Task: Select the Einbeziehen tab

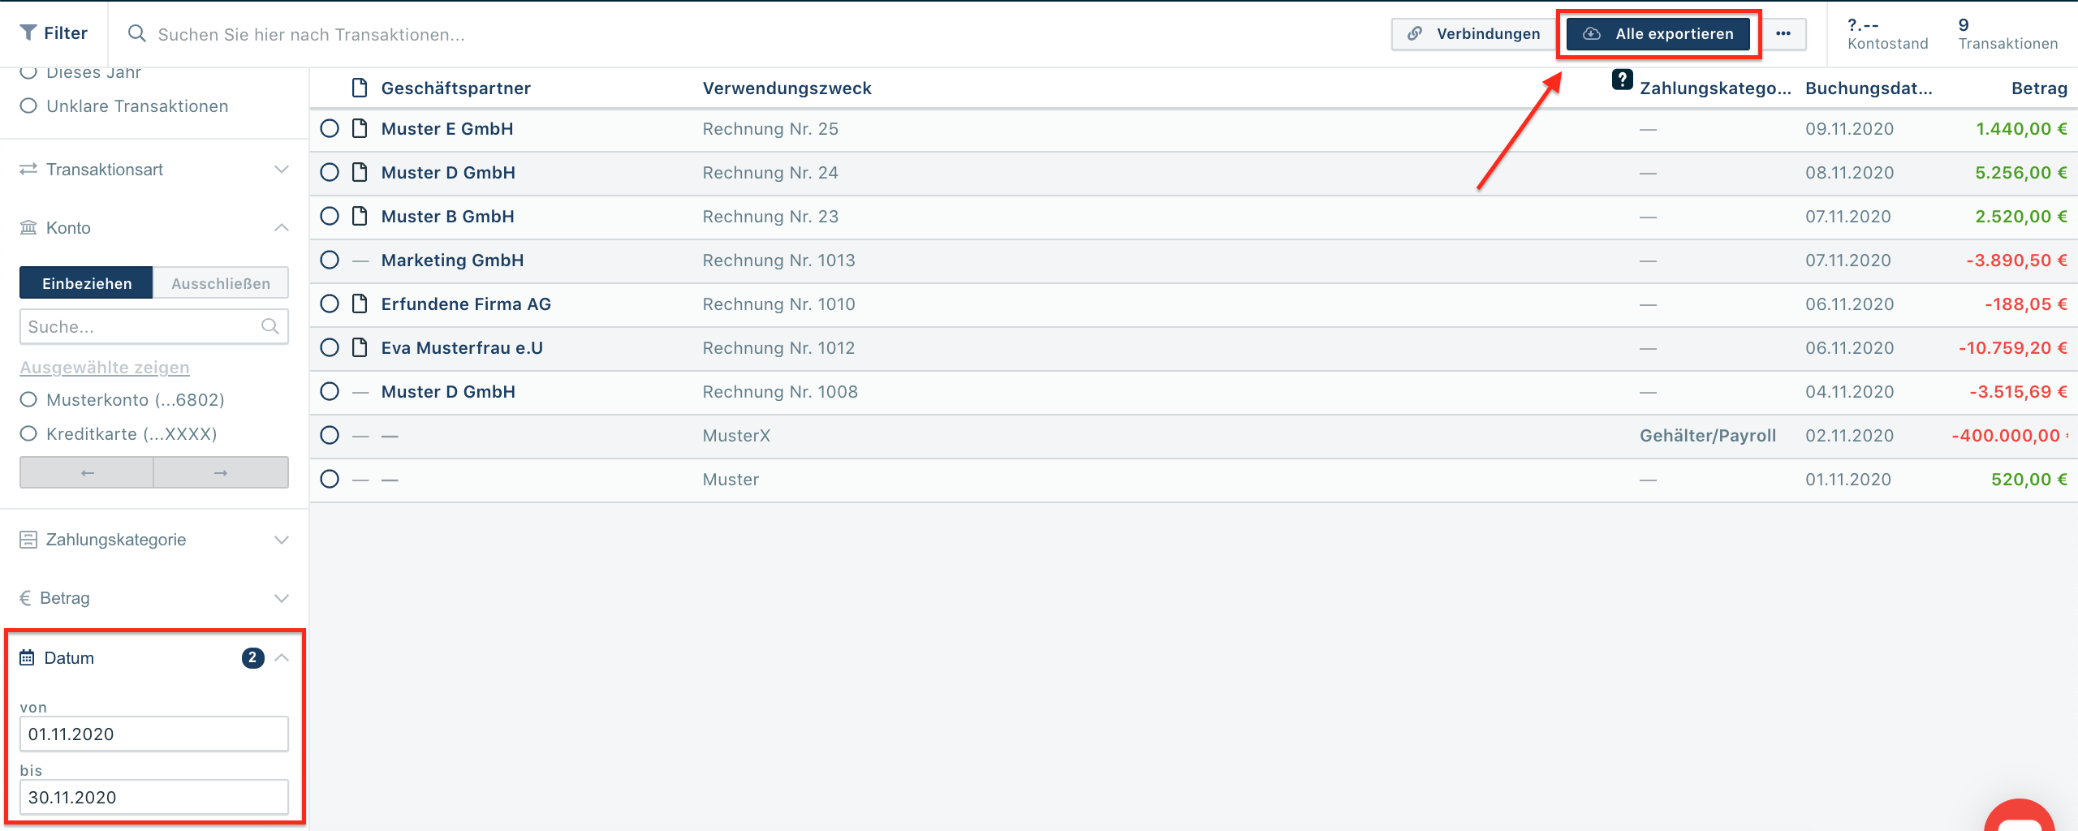Action: 87,283
